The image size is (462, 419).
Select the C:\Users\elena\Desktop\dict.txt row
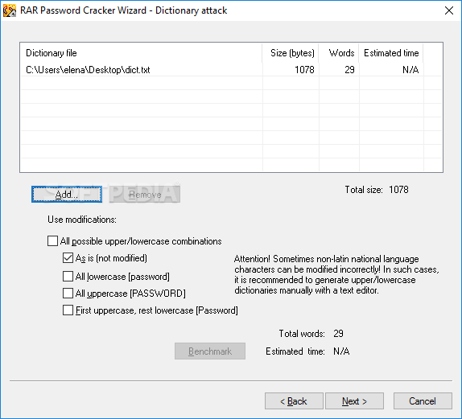[x=231, y=70]
